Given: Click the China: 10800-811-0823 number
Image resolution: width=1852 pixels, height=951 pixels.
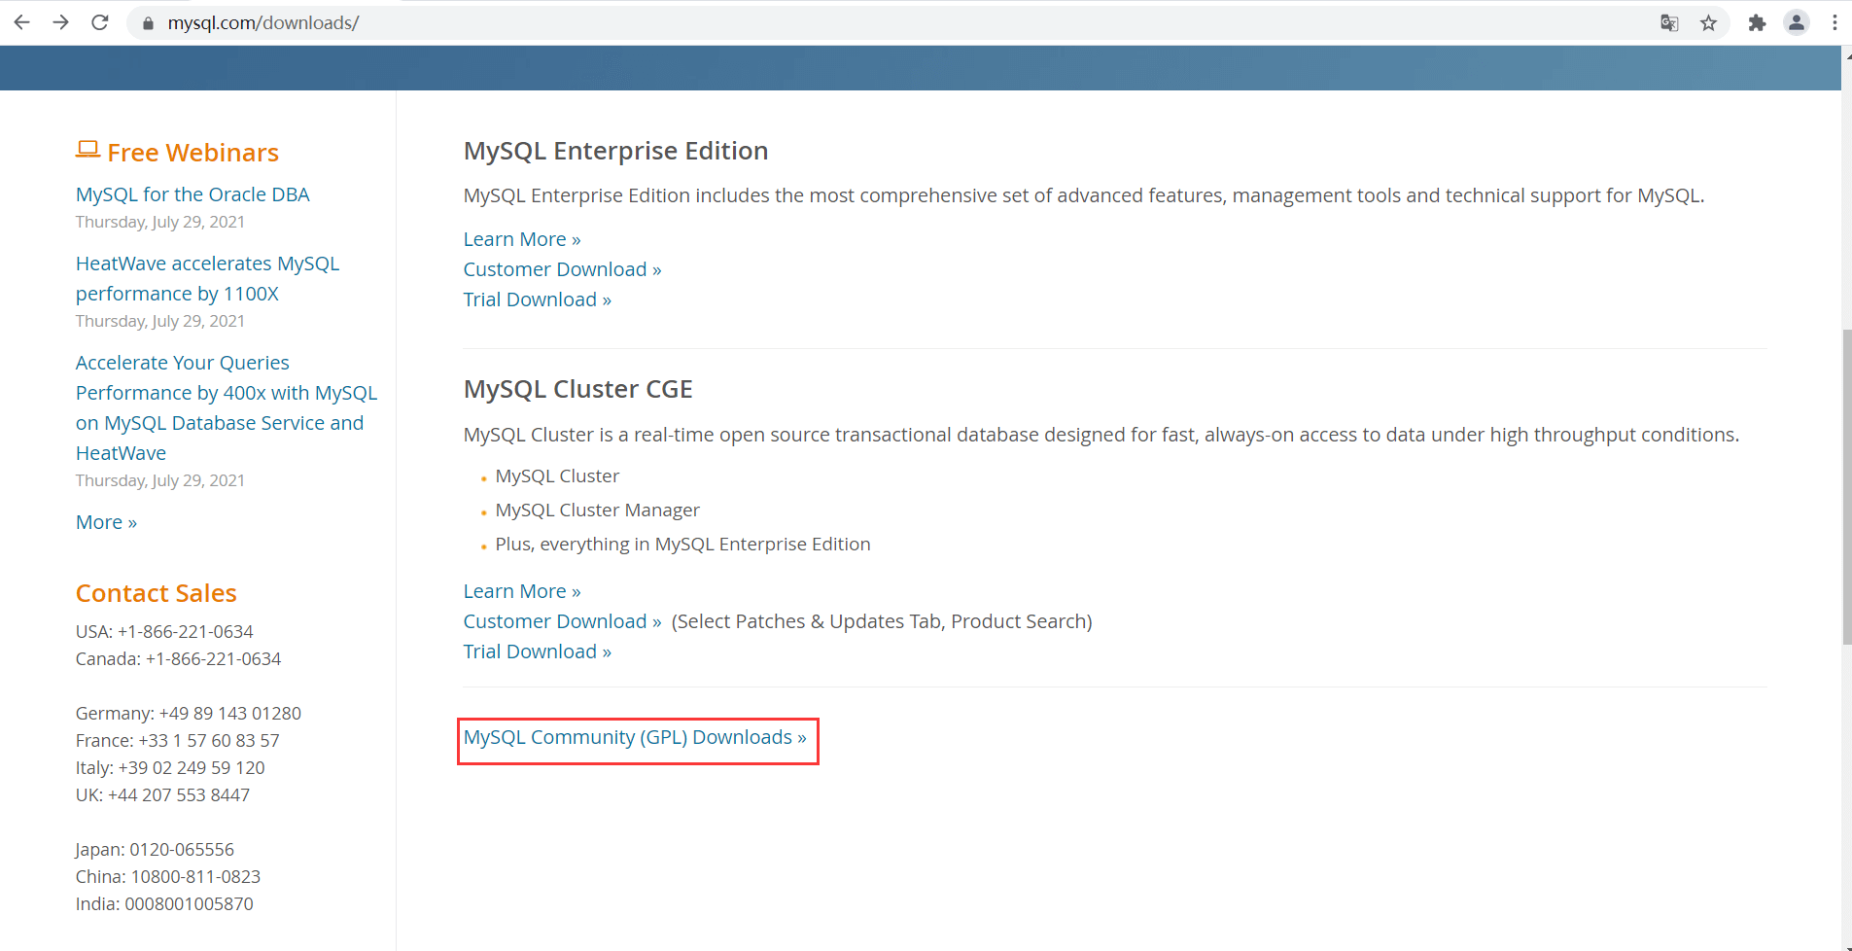Looking at the screenshot, I should [x=168, y=877].
